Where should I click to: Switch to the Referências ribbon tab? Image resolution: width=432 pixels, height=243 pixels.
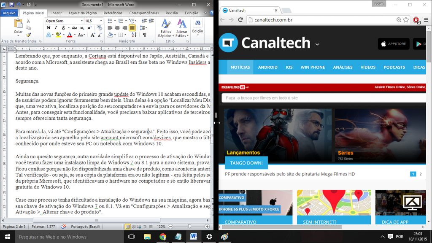113,13
